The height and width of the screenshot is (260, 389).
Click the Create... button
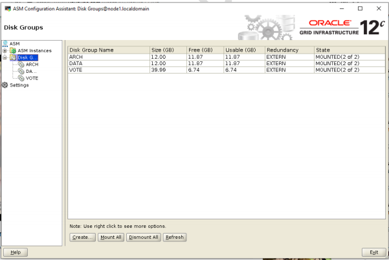click(82, 237)
